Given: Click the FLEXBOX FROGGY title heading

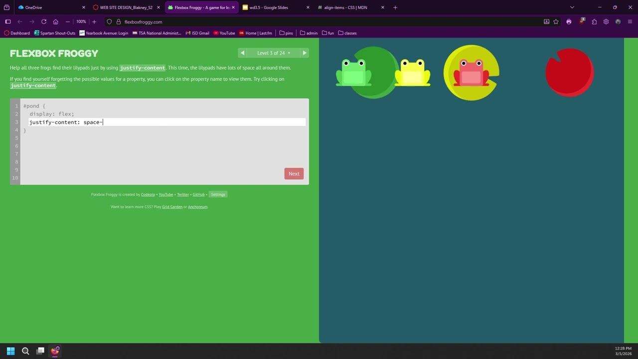Looking at the screenshot, I should point(54,53).
